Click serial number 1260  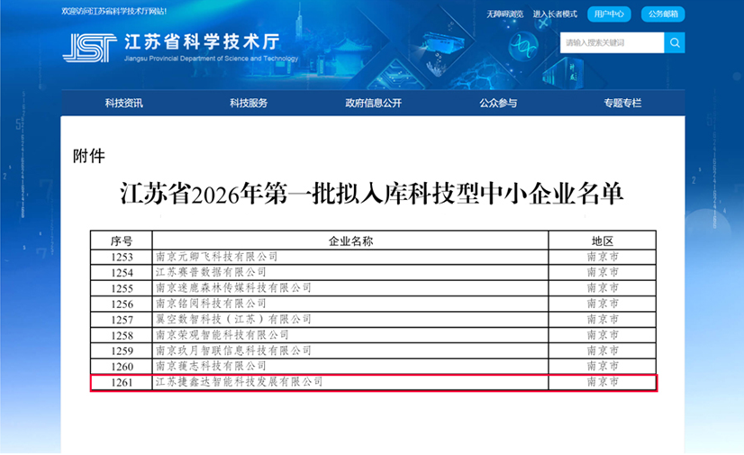122,367
